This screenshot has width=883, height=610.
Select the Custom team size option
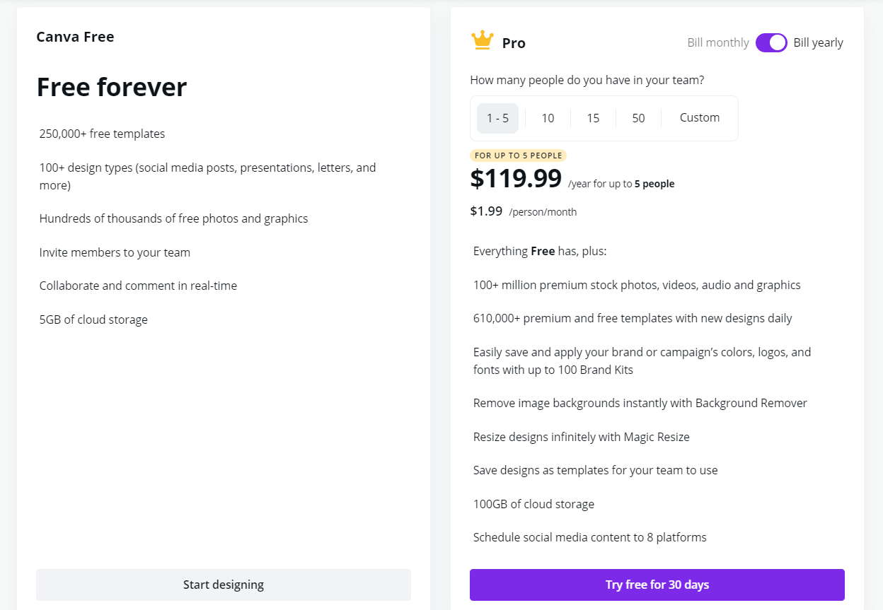(x=699, y=118)
